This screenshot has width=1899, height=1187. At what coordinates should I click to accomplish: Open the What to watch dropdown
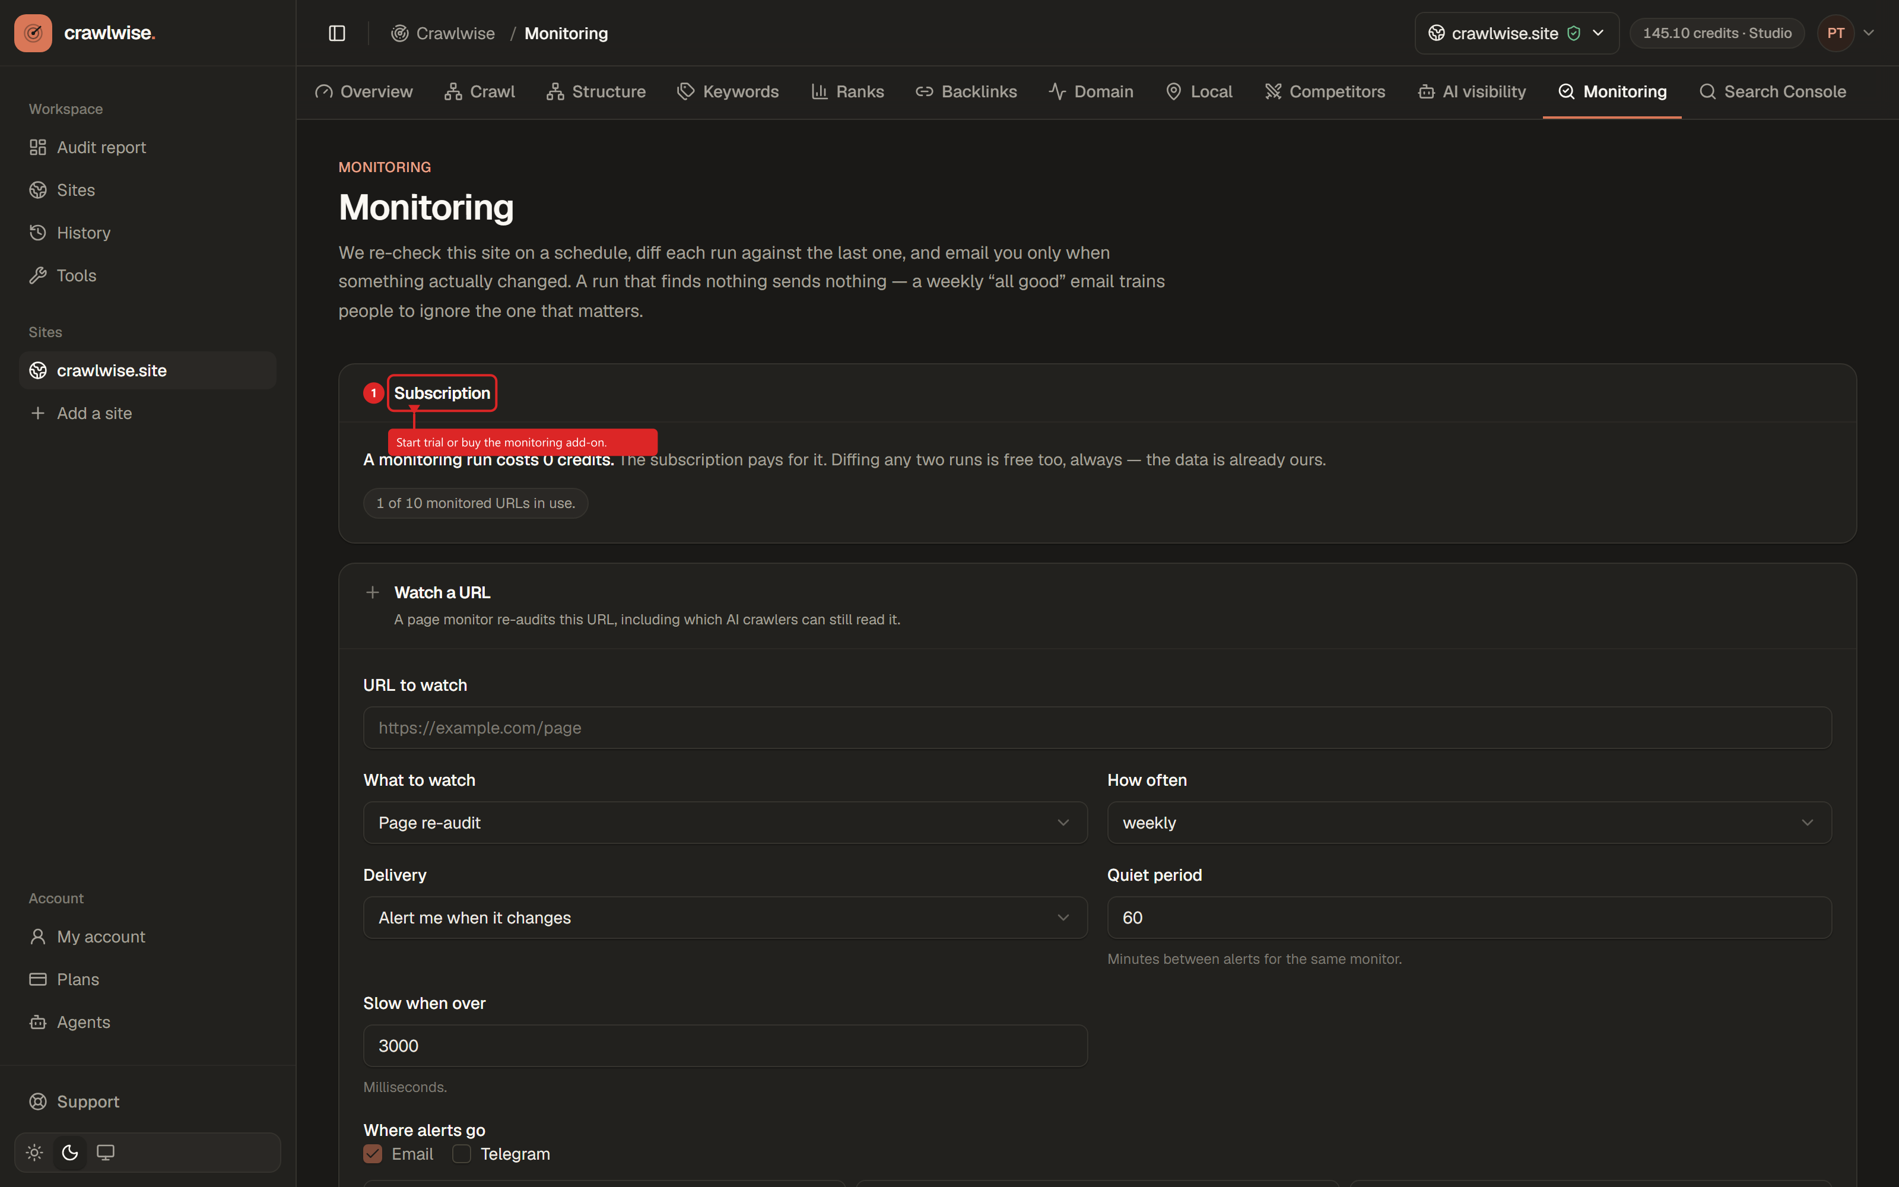point(725,823)
